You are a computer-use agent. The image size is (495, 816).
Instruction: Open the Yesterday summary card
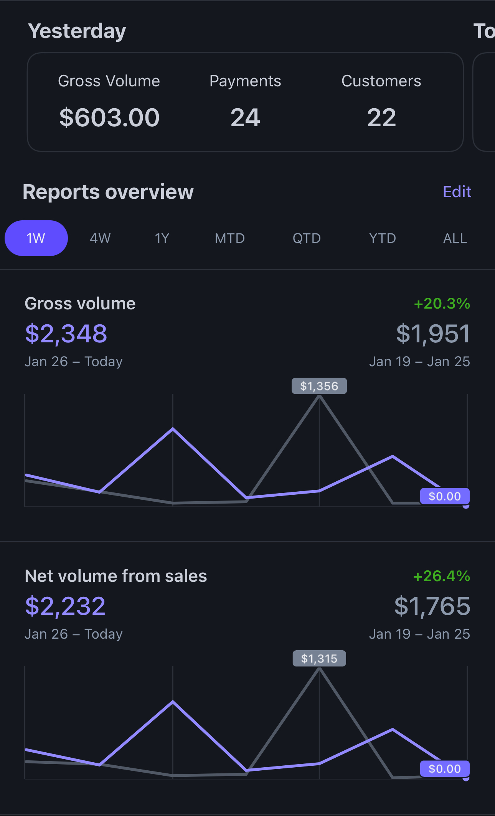pos(246,102)
